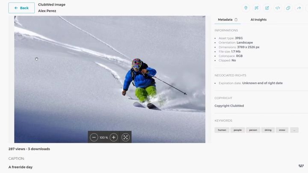Go back using the Back button

21,8
